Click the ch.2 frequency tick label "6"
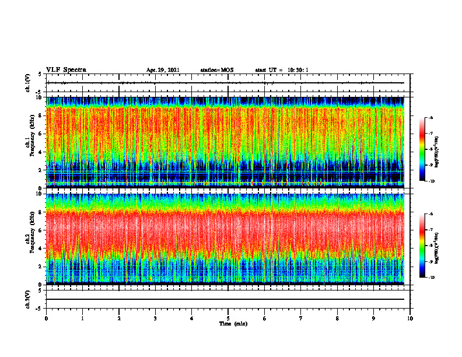This screenshot has width=462, height=357. pyautogui.click(x=41, y=230)
